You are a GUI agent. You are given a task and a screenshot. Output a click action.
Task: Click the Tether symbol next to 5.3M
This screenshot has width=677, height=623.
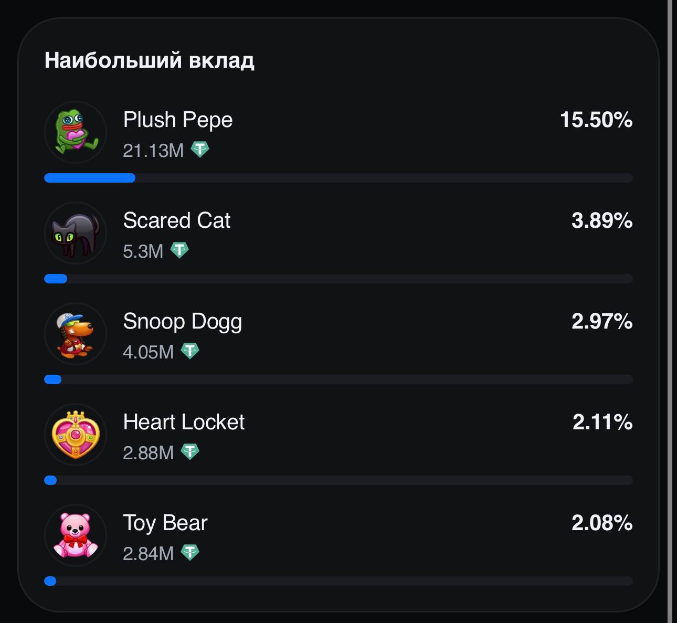[179, 250]
